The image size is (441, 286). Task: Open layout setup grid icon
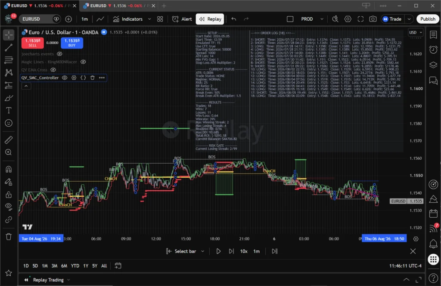(160, 19)
